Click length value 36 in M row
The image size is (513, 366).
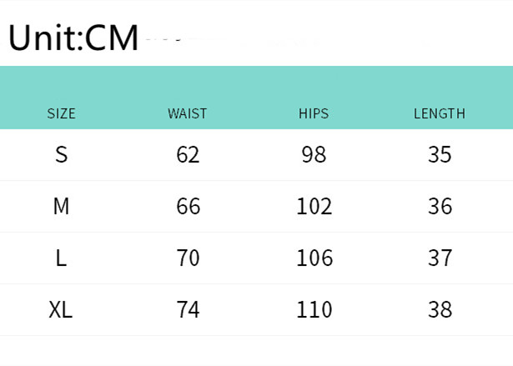click(440, 206)
